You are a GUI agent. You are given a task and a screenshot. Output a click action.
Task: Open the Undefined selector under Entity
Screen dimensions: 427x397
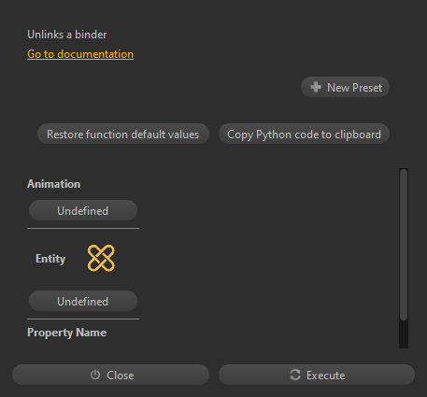pyautogui.click(x=83, y=301)
